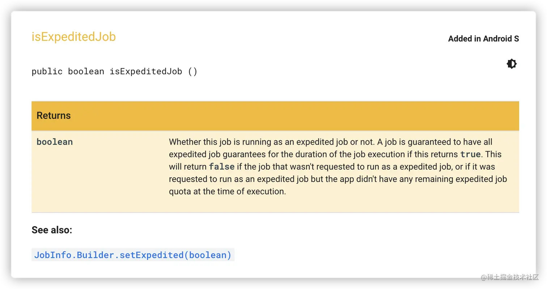Click the "true" code keyword in description
The height and width of the screenshot is (289, 547).
coord(470,154)
